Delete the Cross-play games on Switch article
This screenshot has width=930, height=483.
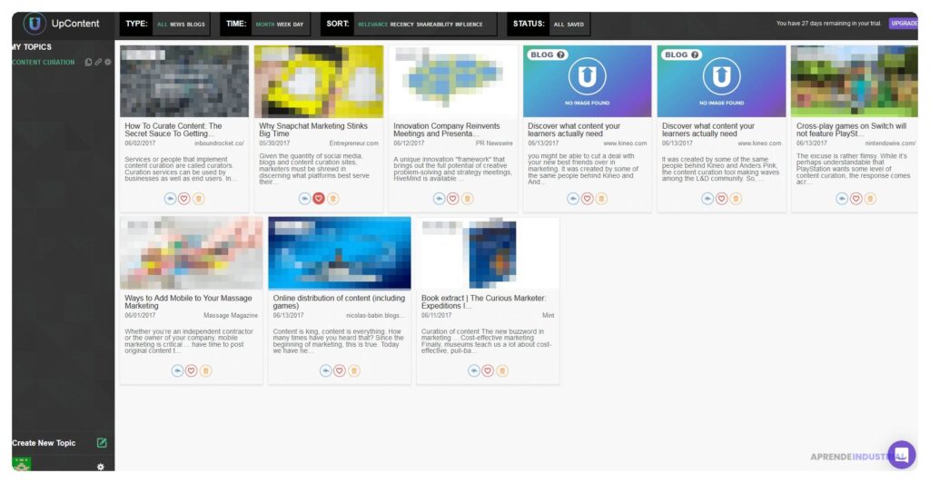(870, 199)
